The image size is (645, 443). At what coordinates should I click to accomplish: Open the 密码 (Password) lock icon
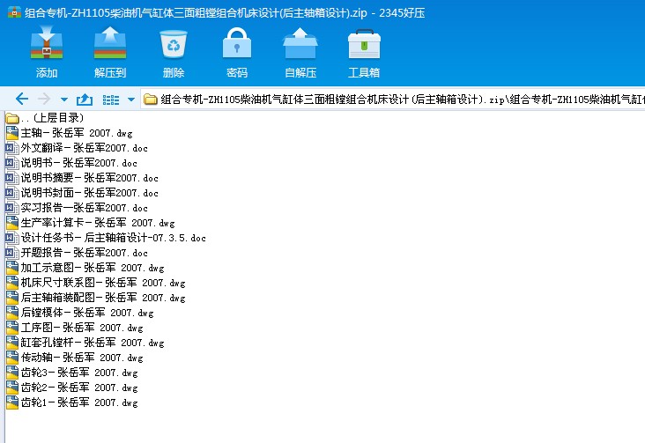[x=236, y=43]
